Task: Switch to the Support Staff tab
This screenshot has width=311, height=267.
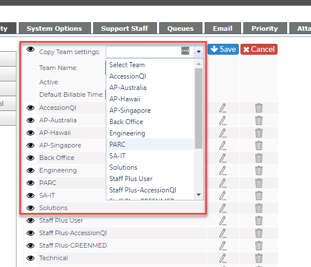Action: pyautogui.click(x=125, y=28)
